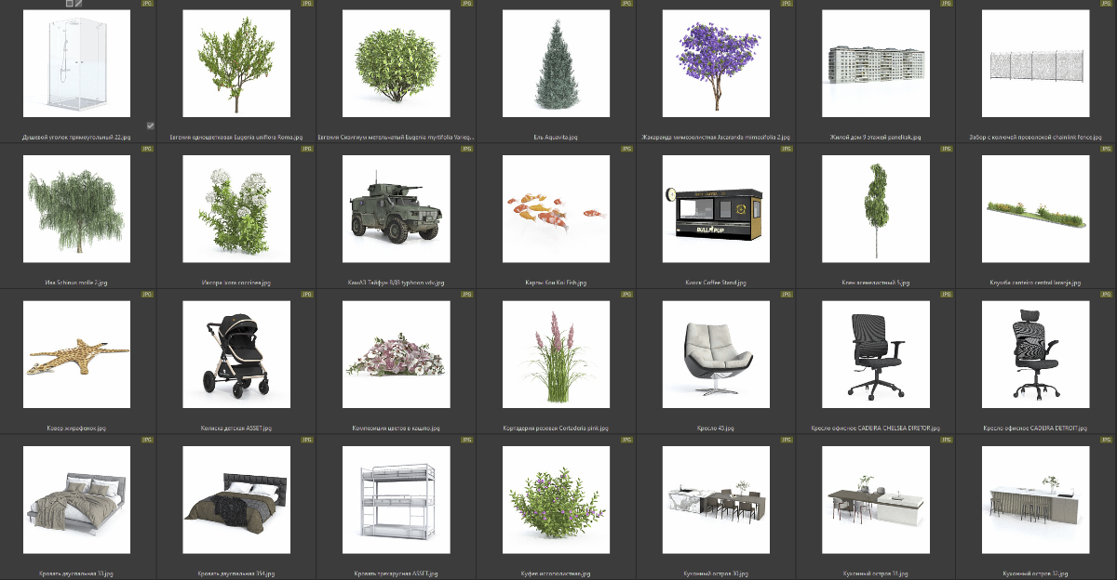Screen dimensions: 1117x580
Task: Click the JPG badge on the baby stroller tile
Action: (306, 295)
